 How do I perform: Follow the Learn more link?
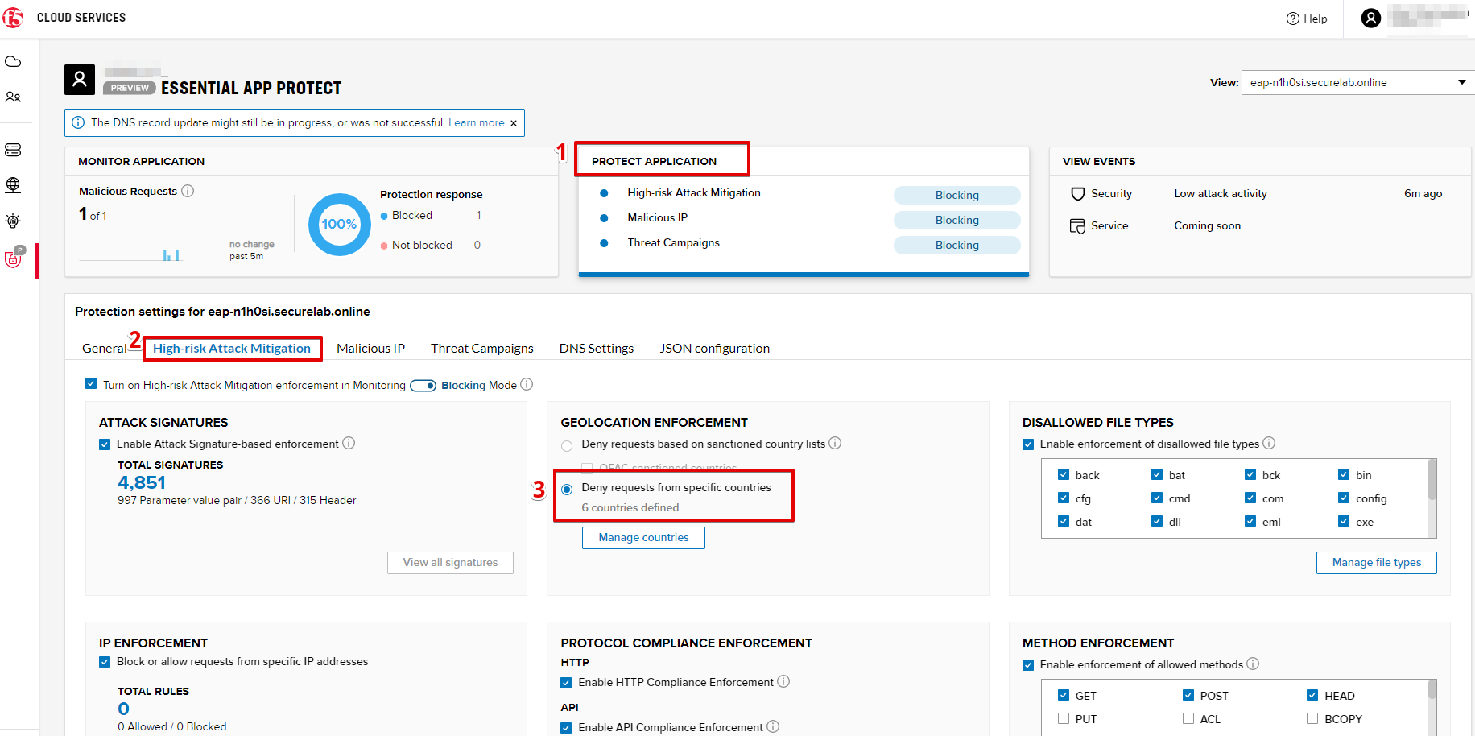pyautogui.click(x=477, y=123)
